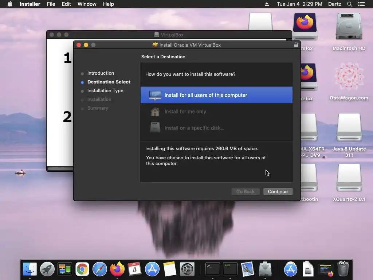Open the Edit menu
The image size is (373, 280).
coord(66,4)
